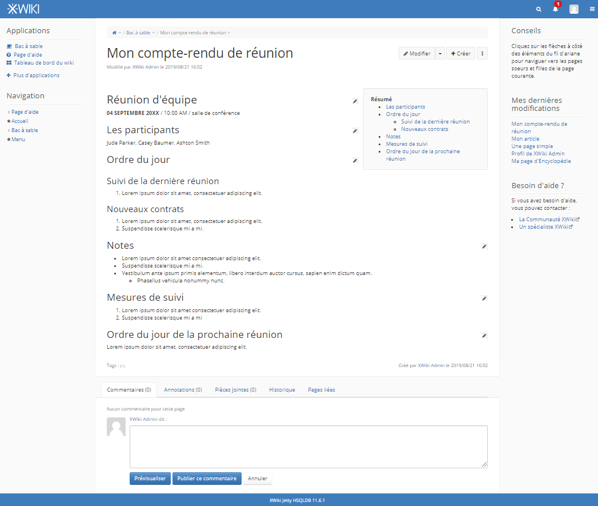Open 'Menu' in the Navigation panel

pos(18,140)
